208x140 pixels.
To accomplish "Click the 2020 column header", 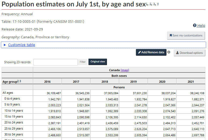I will point(162,82).
